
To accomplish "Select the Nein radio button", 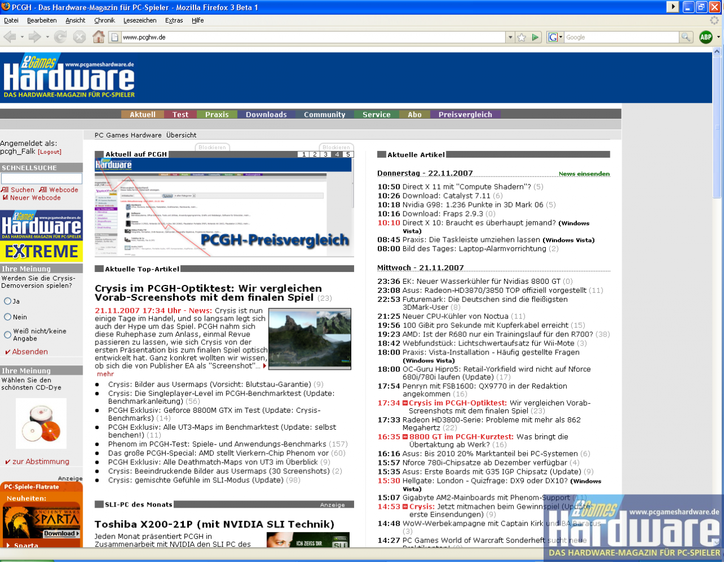I will tap(7, 317).
